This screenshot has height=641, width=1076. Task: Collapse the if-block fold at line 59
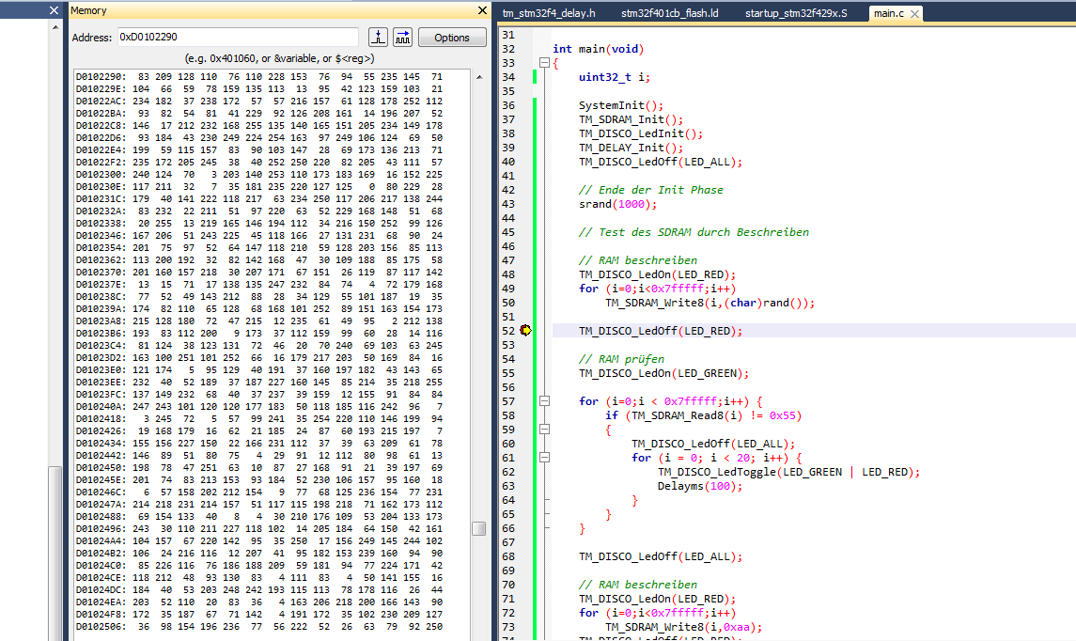pos(543,430)
